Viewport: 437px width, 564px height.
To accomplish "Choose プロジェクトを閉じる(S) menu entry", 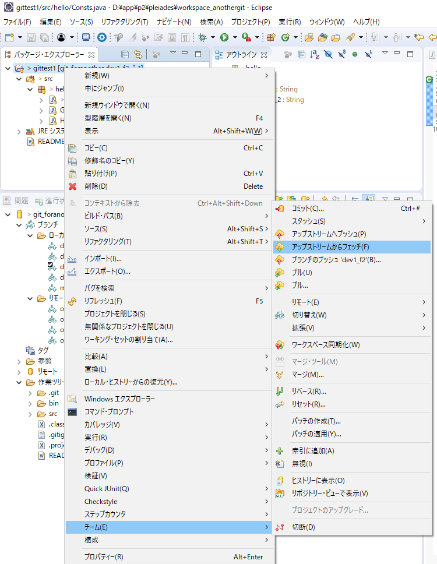I will coord(169,314).
